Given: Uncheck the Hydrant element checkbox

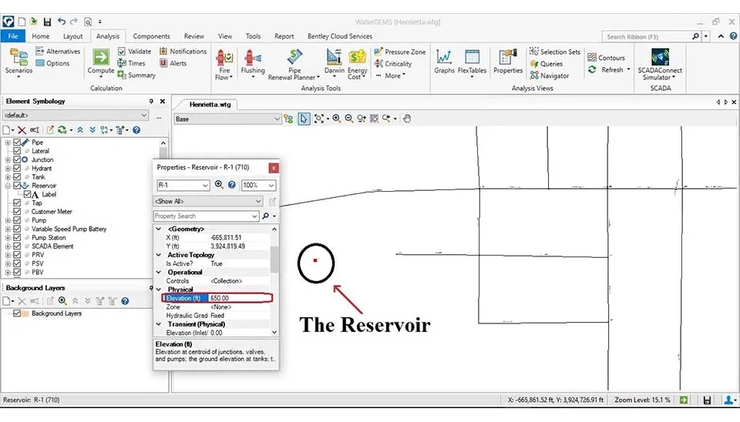Looking at the screenshot, I should (x=18, y=169).
